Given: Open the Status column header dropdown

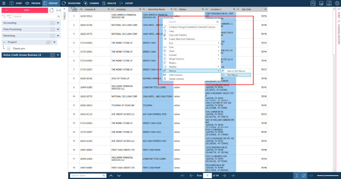Looking at the screenshot, I should click(x=202, y=9).
